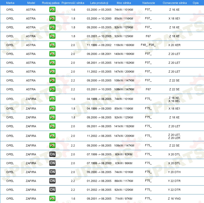Click petrol icon in Astra 2.2 F07_ row
This screenshot has height=203, width=204.
click(52, 80)
